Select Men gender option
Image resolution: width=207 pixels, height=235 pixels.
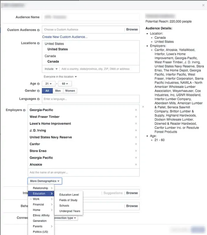coord(58,91)
